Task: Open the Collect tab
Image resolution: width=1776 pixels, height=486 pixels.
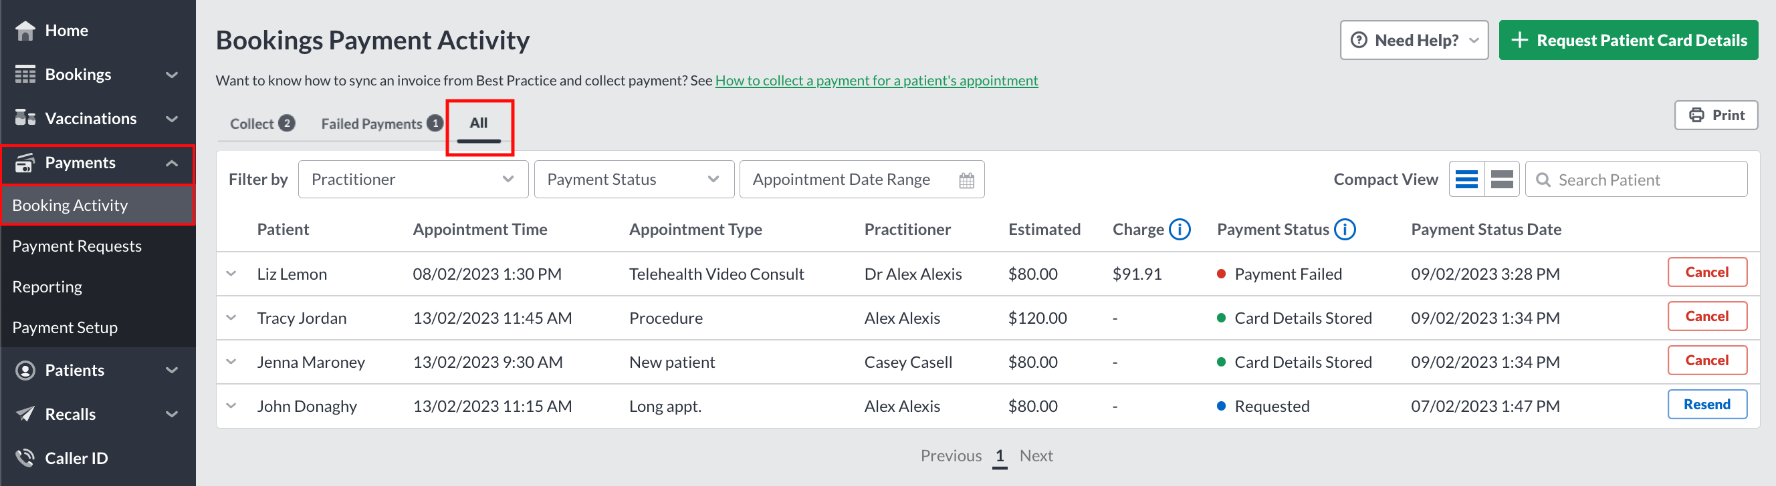Action: 262,124
